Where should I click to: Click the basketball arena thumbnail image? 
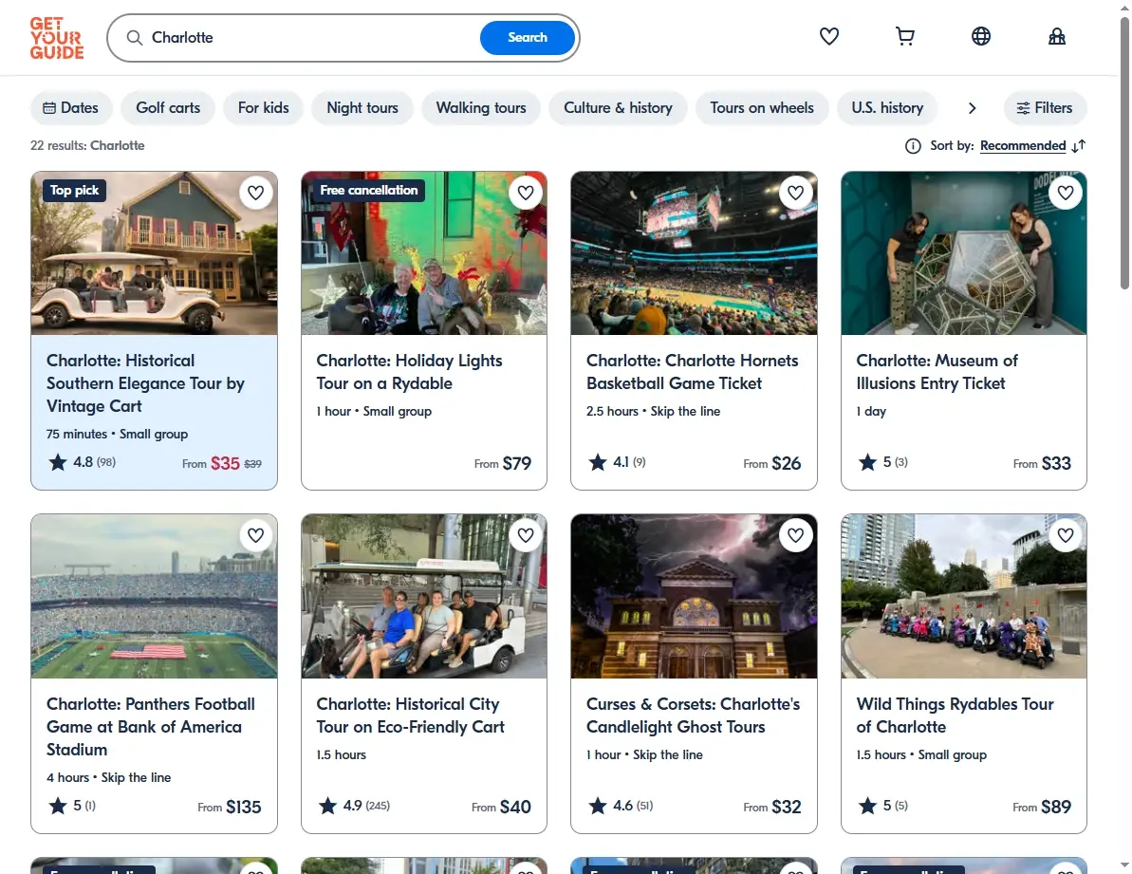pyautogui.click(x=694, y=253)
